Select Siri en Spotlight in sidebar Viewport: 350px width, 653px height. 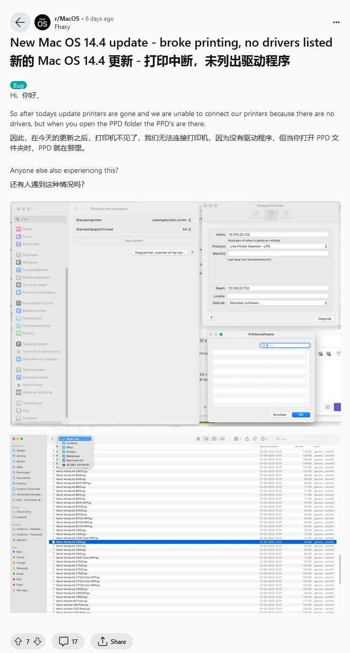pyautogui.click(x=32, y=285)
